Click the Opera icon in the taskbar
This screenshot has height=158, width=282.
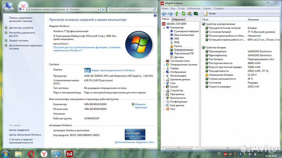(32, 154)
